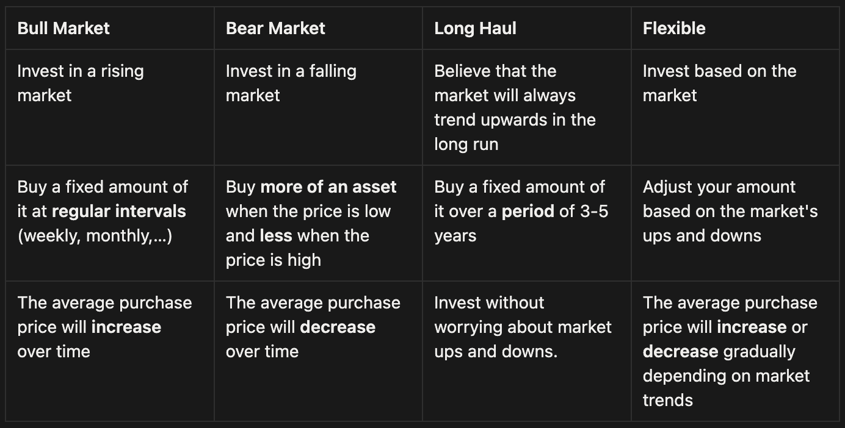
Task: Click the Long Haul column header
Action: [x=475, y=28]
